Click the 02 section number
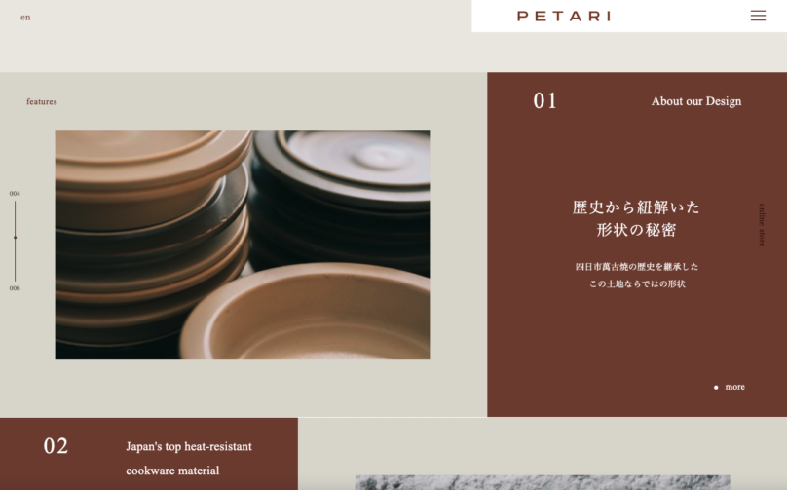This screenshot has width=787, height=490. pos(56,446)
